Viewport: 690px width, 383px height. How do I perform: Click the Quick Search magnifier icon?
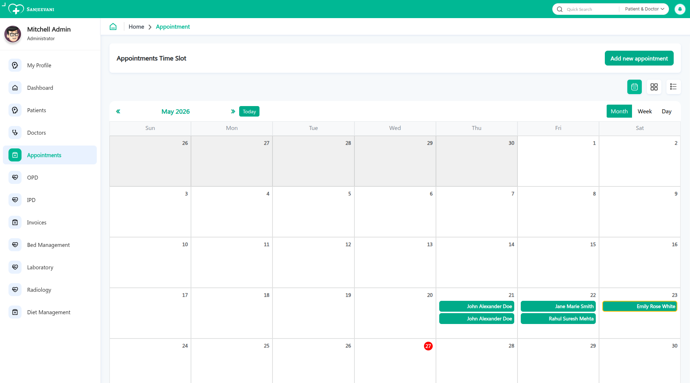click(560, 9)
